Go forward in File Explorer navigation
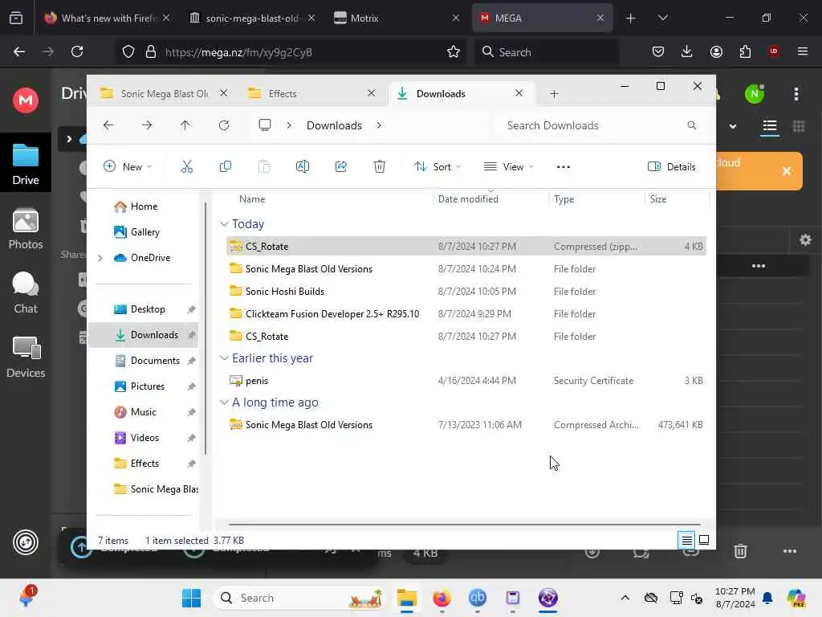 [147, 125]
